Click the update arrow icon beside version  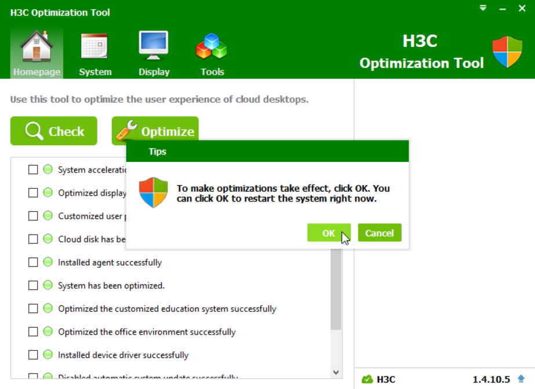click(521, 379)
